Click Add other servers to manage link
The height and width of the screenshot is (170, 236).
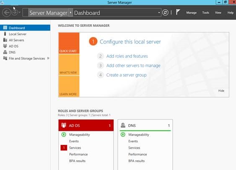133,66
